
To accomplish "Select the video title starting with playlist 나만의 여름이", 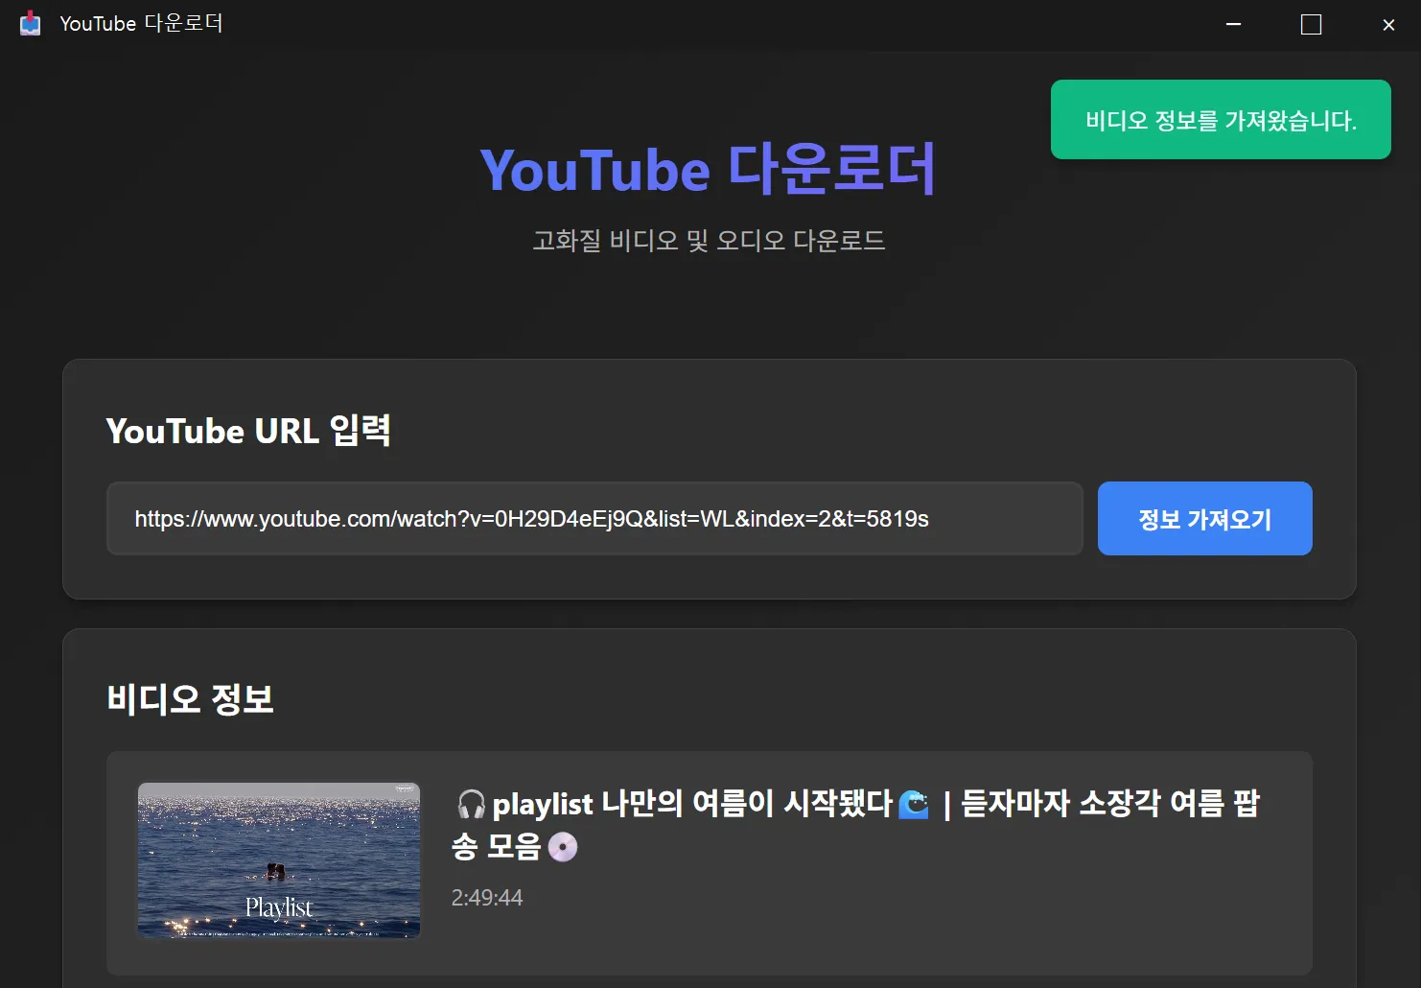I will point(855,824).
